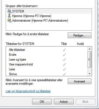The width and height of the screenshot is (99, 109).
Task: Click Tillat checkmark for Skrive
Action: point(64,74)
